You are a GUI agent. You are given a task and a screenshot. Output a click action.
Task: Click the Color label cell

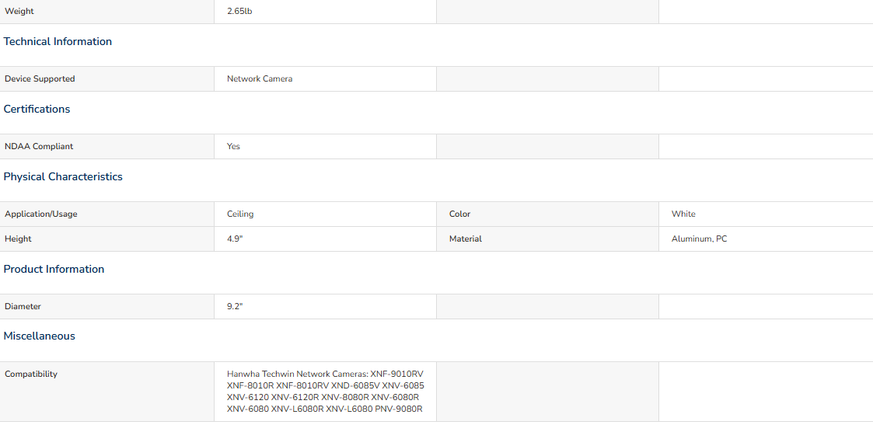click(x=547, y=214)
